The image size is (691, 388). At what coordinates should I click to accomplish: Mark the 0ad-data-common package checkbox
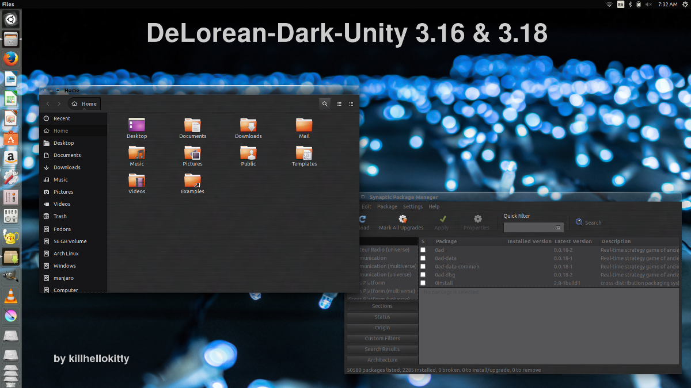(423, 267)
